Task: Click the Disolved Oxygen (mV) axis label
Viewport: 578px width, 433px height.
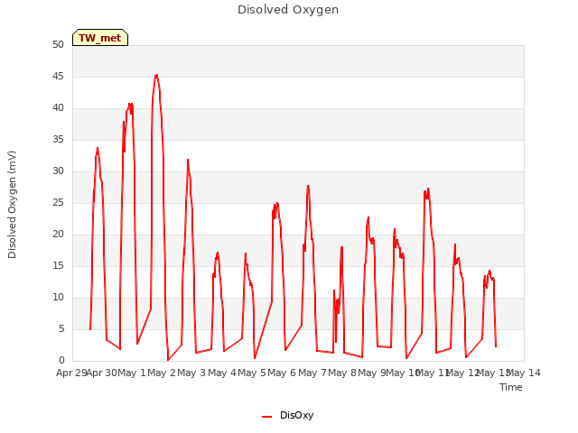Action: 12,205
